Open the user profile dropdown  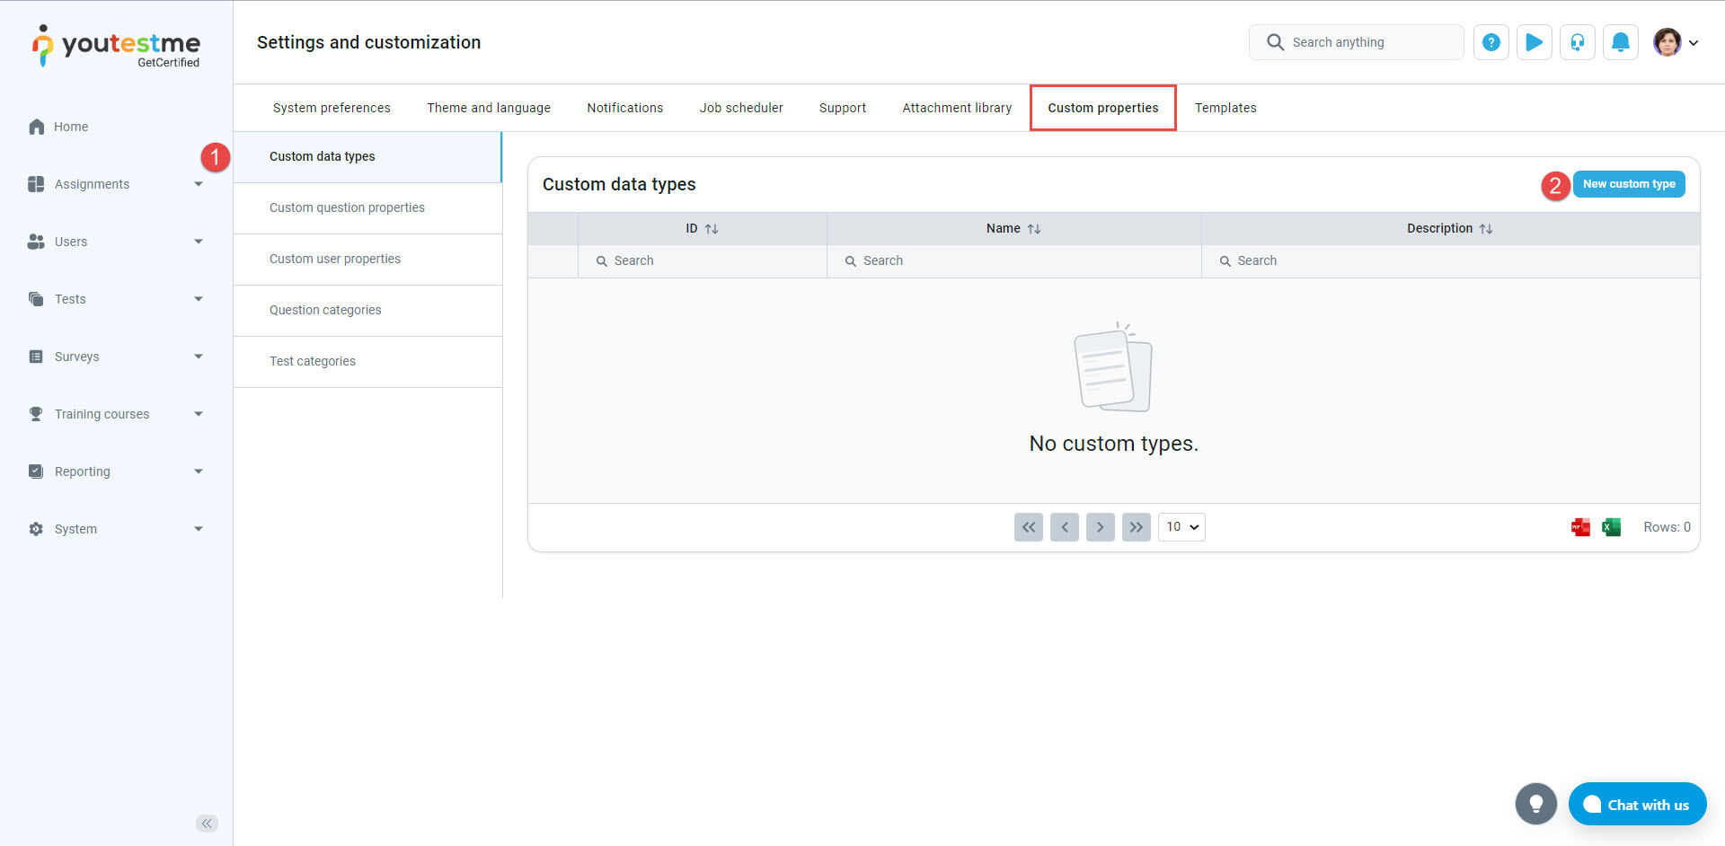point(1676,42)
